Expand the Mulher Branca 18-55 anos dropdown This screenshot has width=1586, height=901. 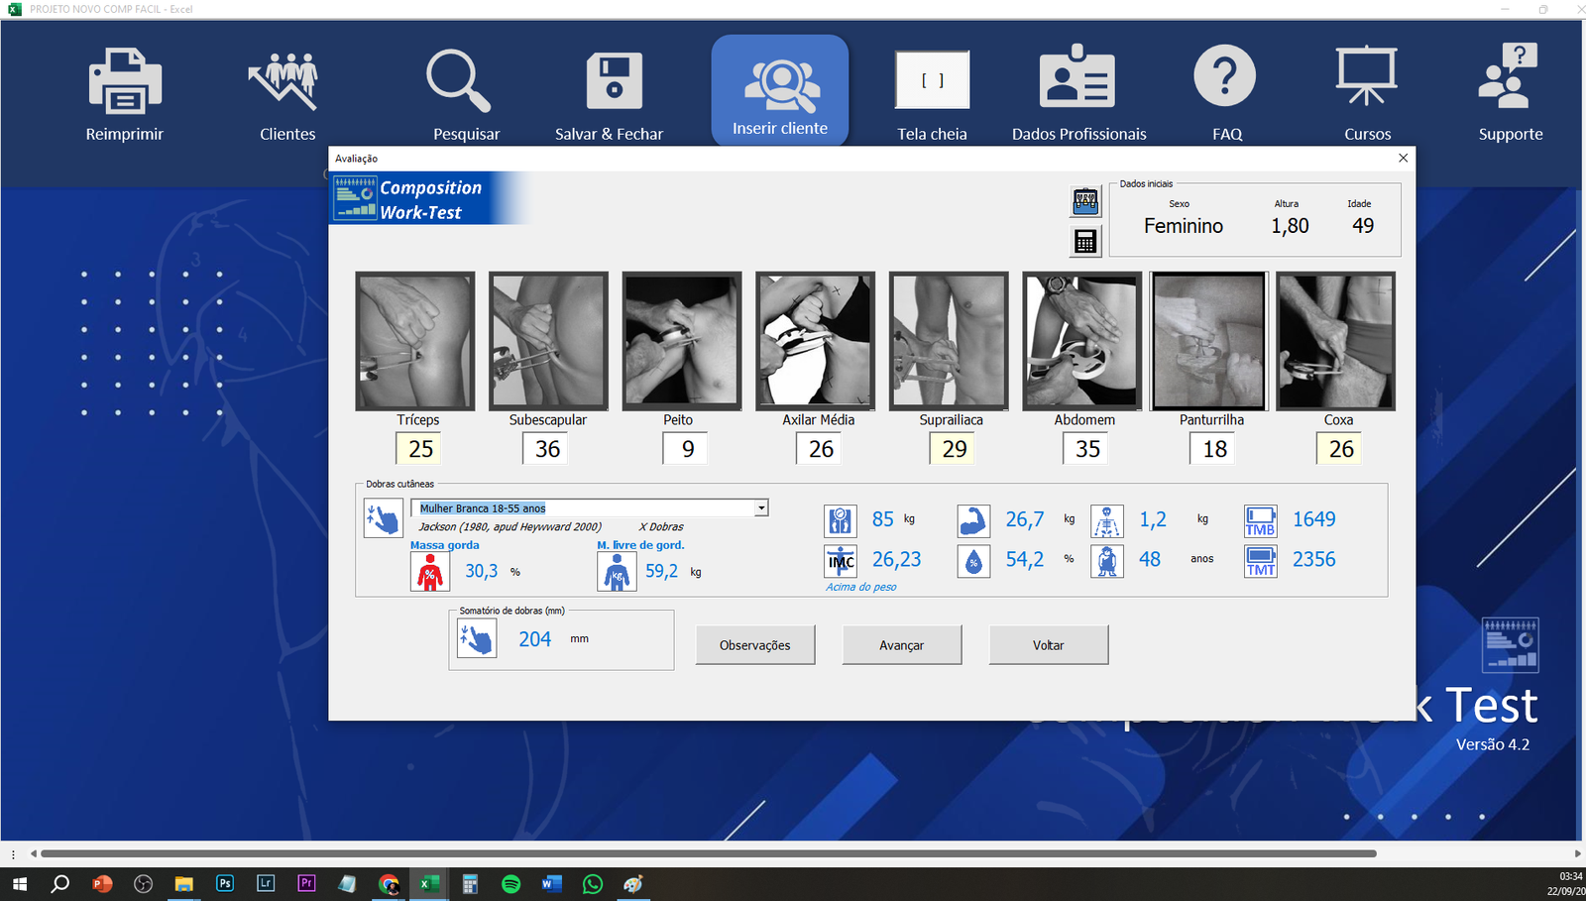pyautogui.click(x=761, y=508)
